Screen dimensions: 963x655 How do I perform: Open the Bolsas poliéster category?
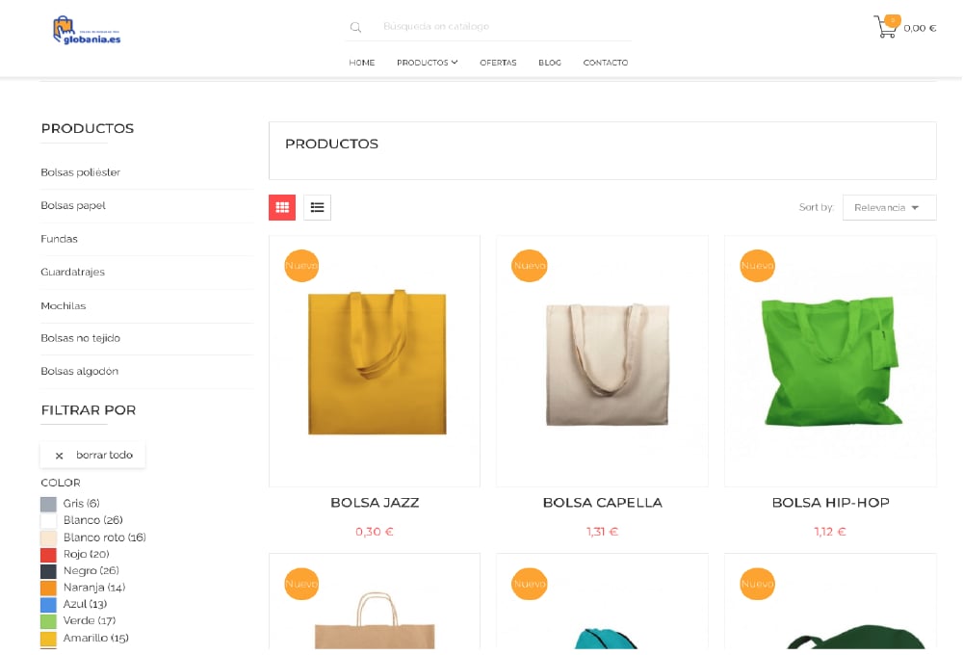pyautogui.click(x=81, y=172)
